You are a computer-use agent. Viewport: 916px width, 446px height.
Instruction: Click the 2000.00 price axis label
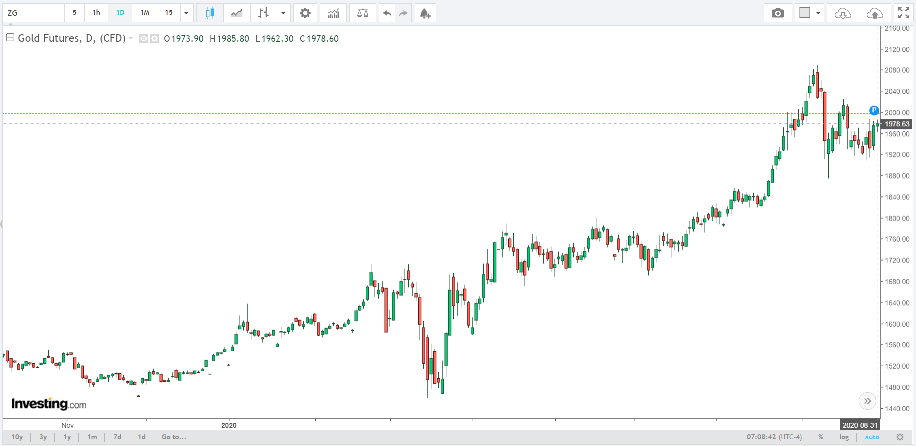pyautogui.click(x=897, y=112)
